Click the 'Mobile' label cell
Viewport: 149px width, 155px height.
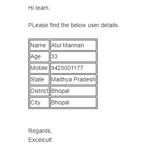[40, 68]
